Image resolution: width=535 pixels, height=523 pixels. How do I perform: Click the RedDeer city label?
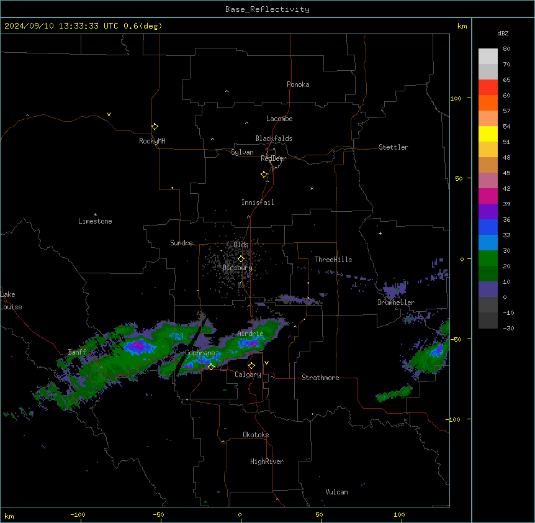(273, 158)
